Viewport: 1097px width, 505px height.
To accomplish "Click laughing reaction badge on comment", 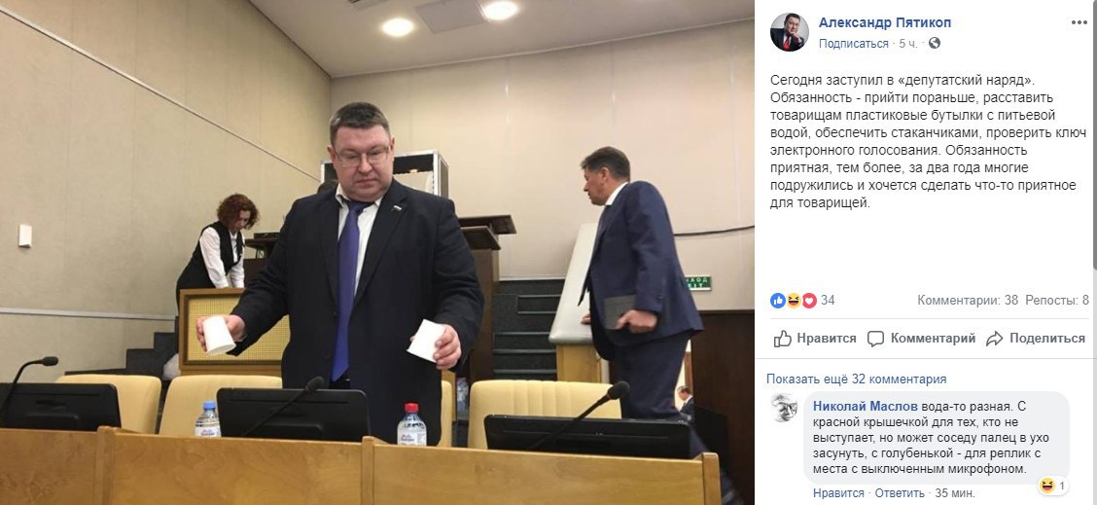I will point(1053,486).
